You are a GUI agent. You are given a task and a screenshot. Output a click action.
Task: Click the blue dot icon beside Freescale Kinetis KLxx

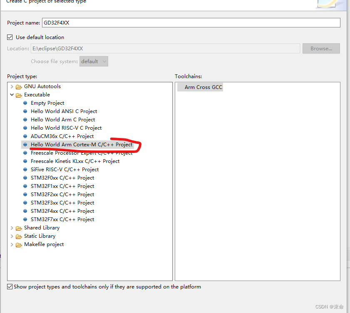click(25, 161)
